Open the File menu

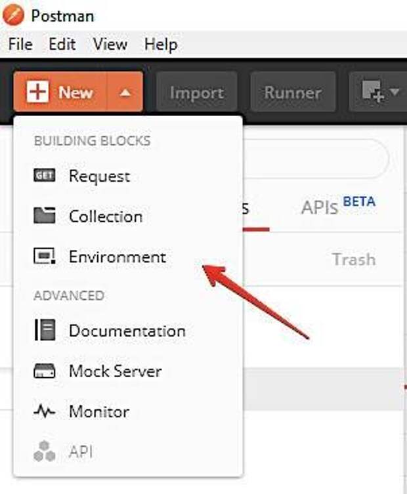tap(20, 45)
